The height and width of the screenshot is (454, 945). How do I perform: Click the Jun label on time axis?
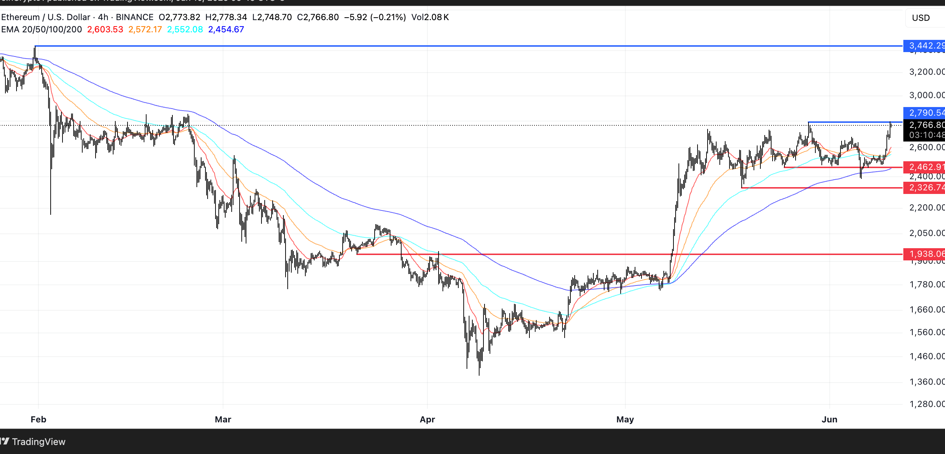pyautogui.click(x=829, y=419)
